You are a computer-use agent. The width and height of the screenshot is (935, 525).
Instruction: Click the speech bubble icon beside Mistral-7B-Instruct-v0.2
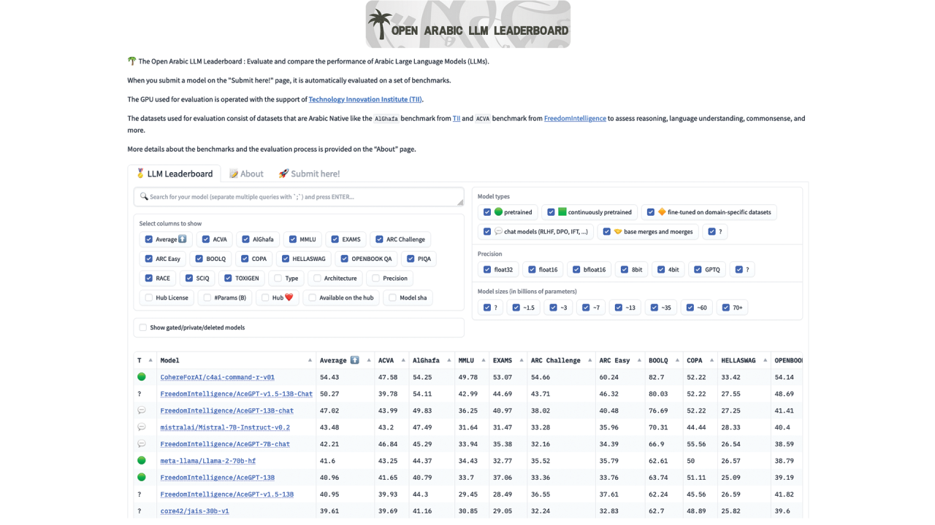click(x=142, y=427)
